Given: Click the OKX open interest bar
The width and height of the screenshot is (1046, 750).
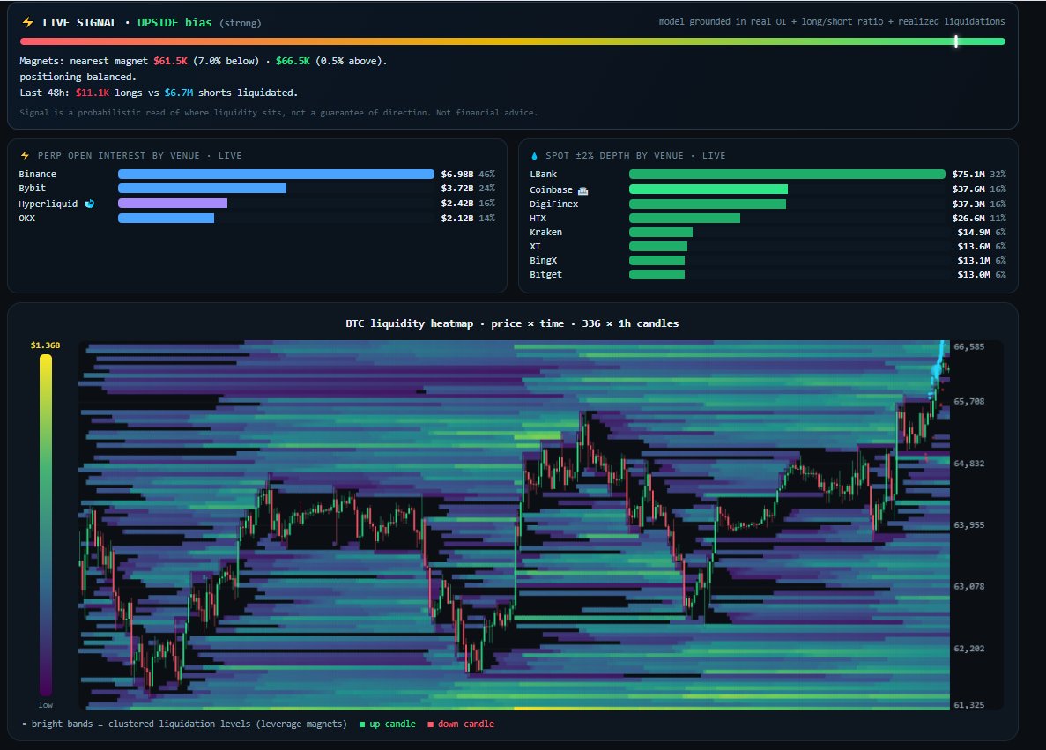Looking at the screenshot, I should pos(166,219).
